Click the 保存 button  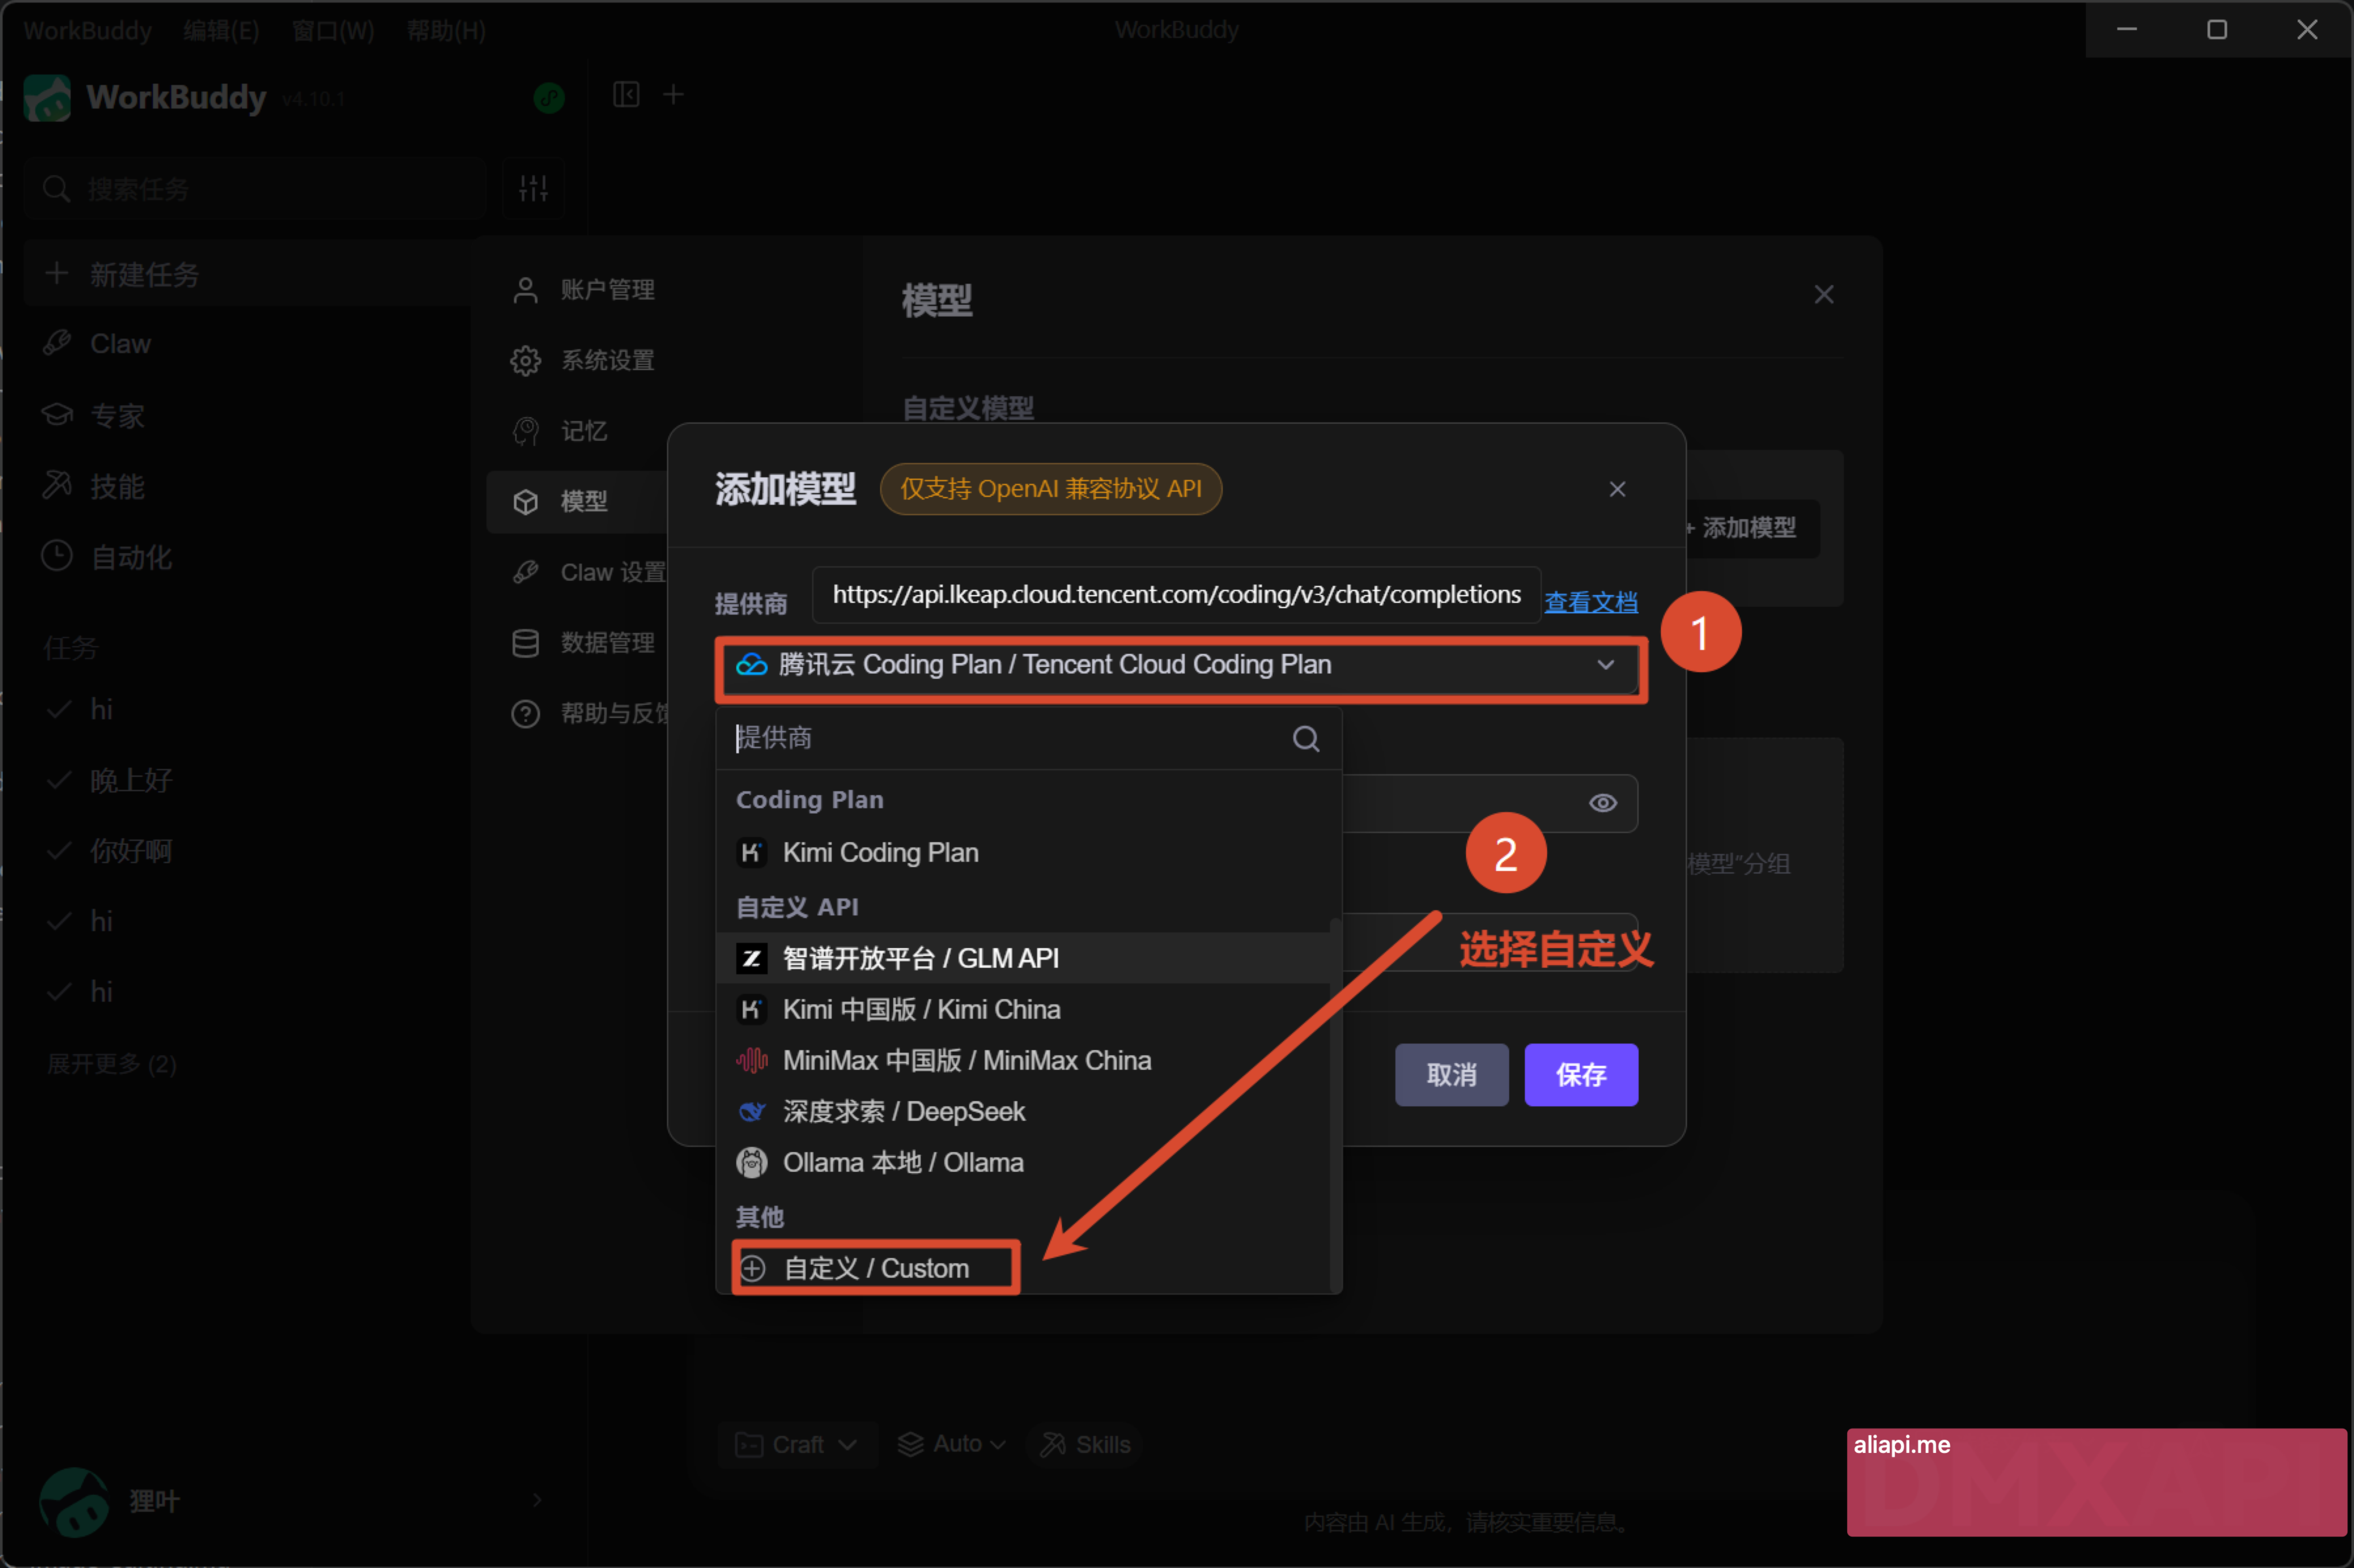tap(1581, 1075)
